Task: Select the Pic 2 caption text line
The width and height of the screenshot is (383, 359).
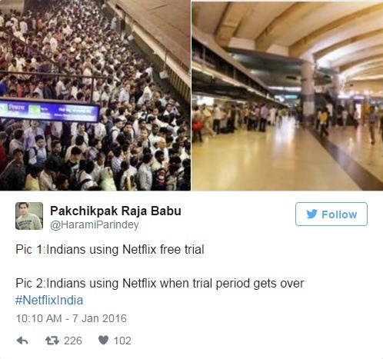Action: tap(160, 283)
